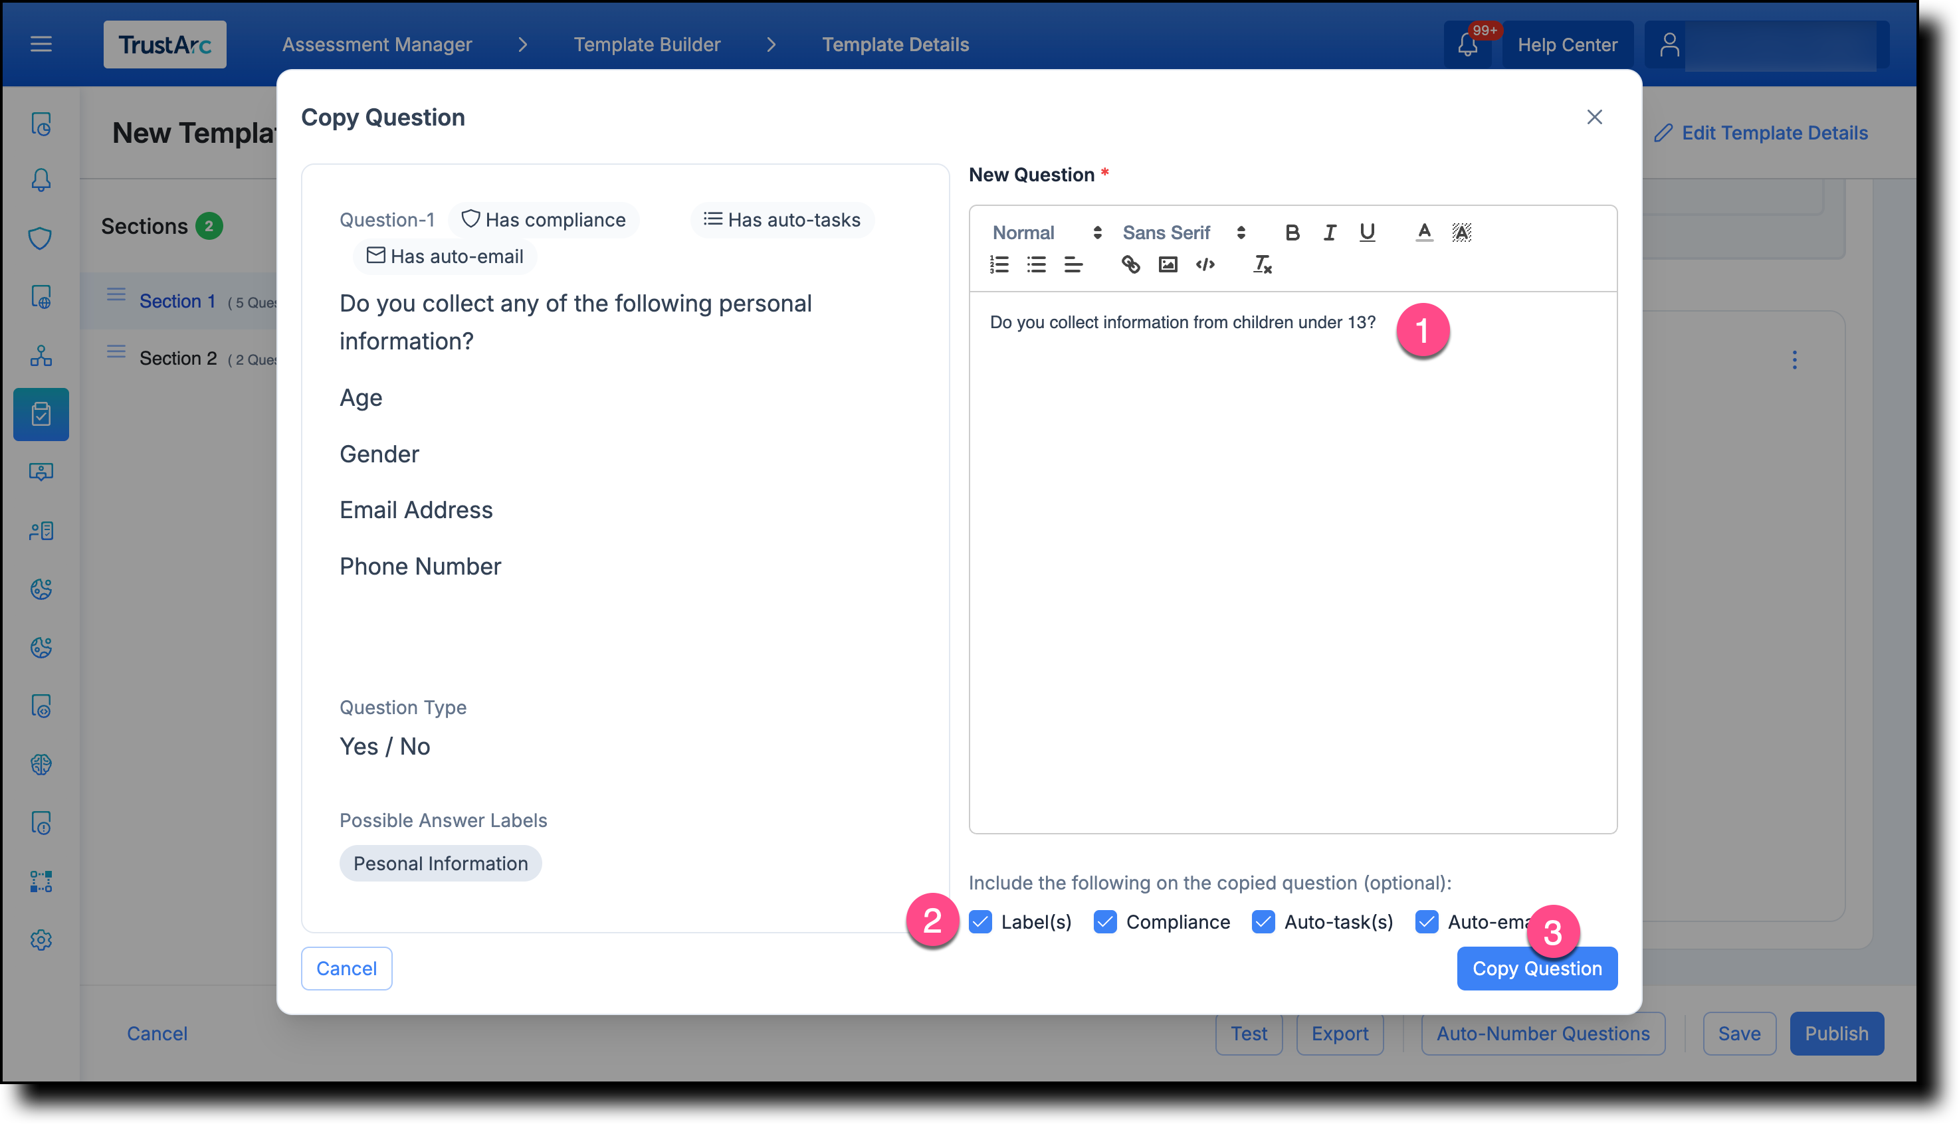Image resolution: width=1959 pixels, height=1124 pixels.
Task: Open the text color picker
Action: (1424, 232)
